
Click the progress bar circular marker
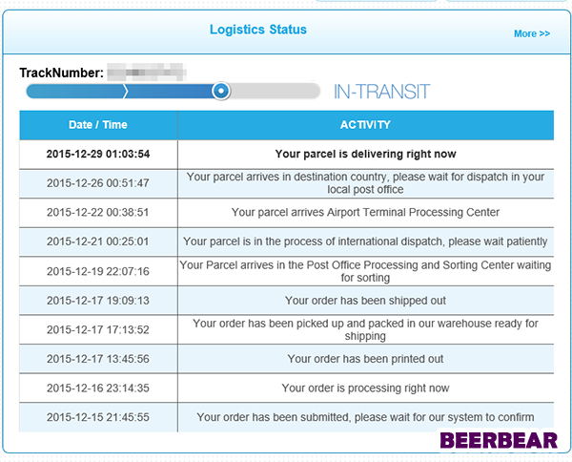click(221, 91)
